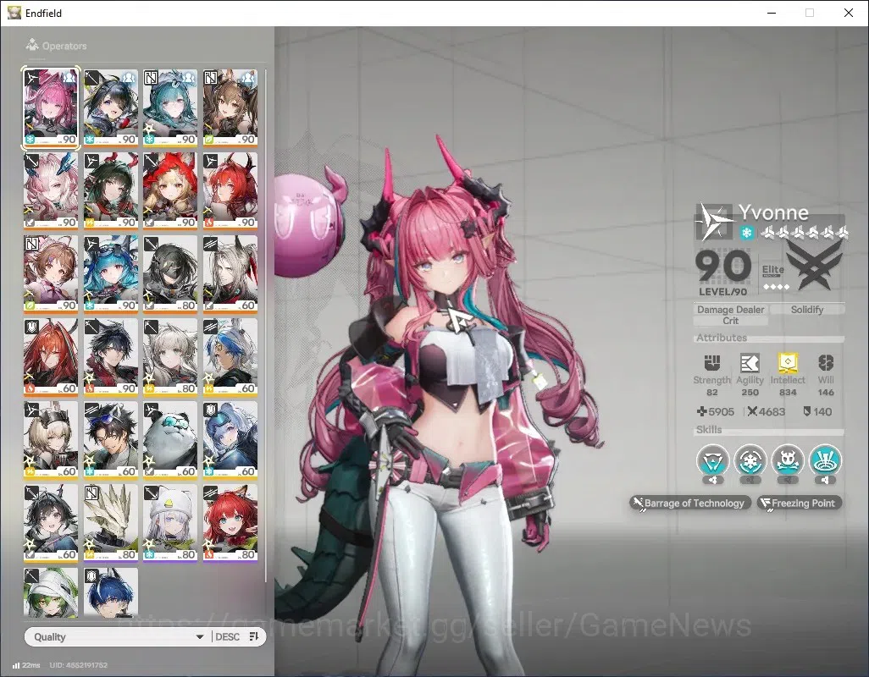Select the teal-haired level 90 operator
Viewport: 869px width, 677px height.
coord(170,107)
